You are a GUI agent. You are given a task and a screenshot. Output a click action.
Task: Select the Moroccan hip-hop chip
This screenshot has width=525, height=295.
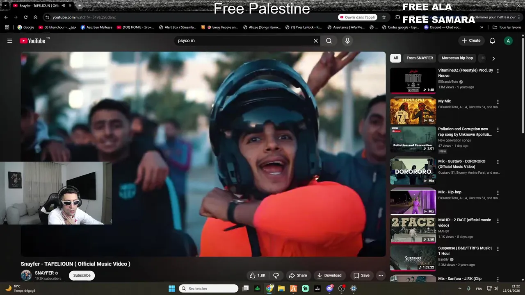(x=457, y=58)
